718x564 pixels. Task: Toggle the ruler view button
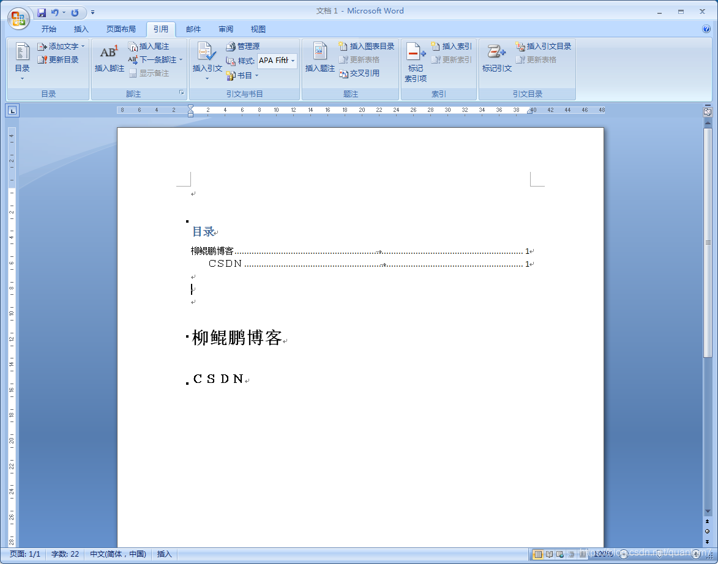[708, 111]
